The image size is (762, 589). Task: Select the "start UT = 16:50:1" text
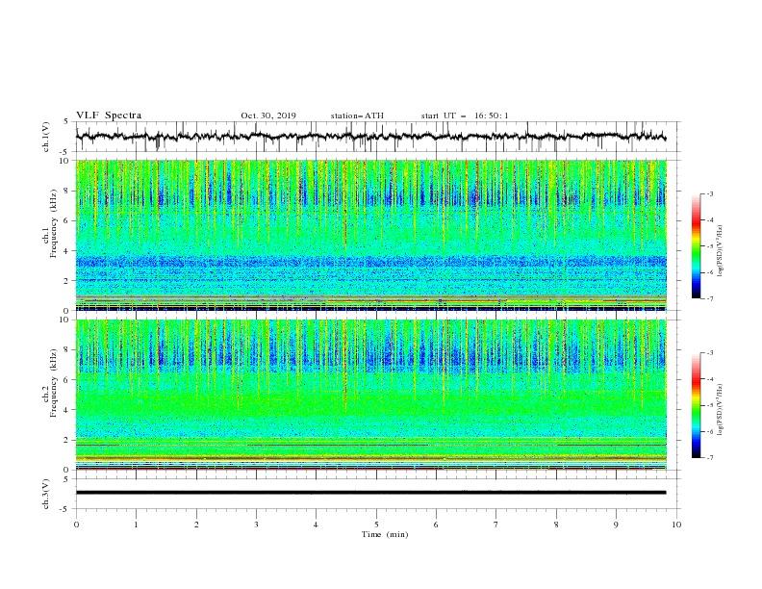(465, 115)
